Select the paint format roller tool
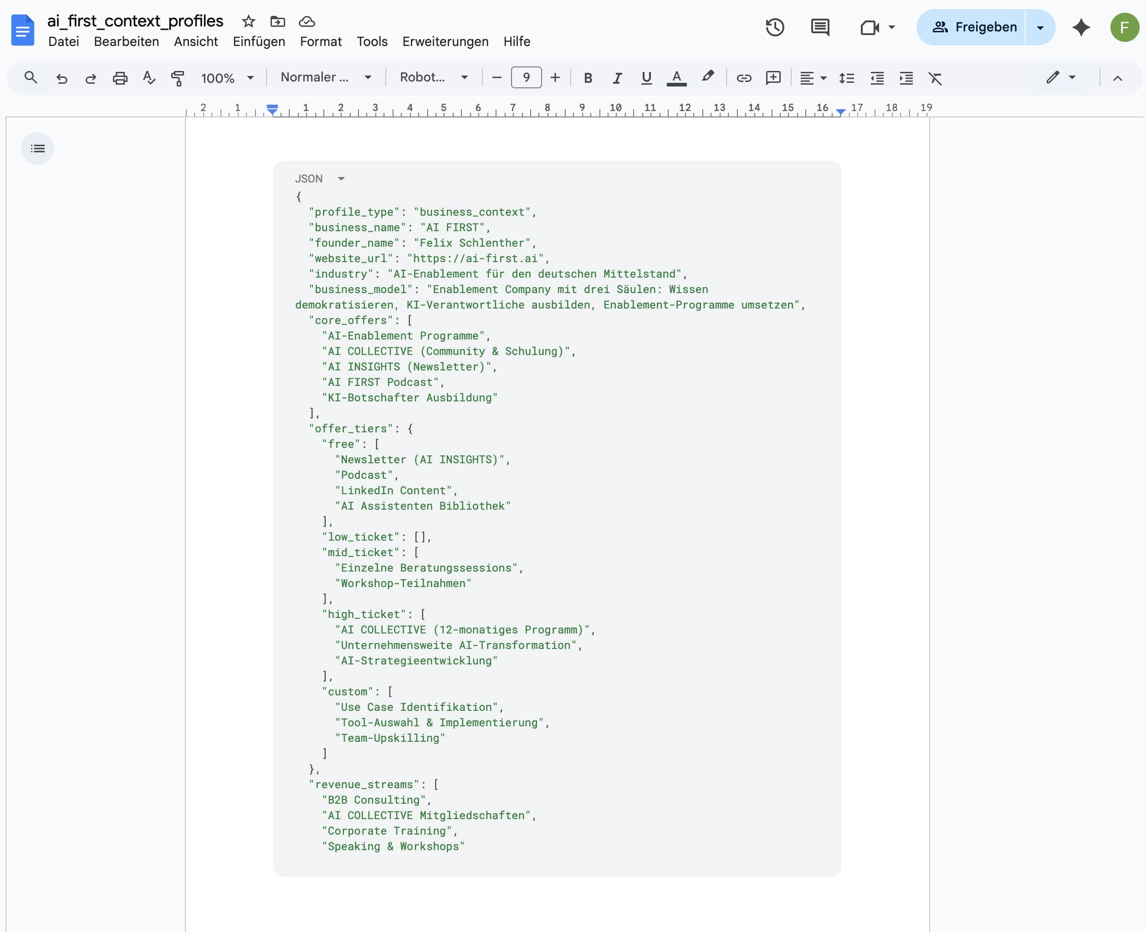The width and height of the screenshot is (1146, 932). coord(177,78)
